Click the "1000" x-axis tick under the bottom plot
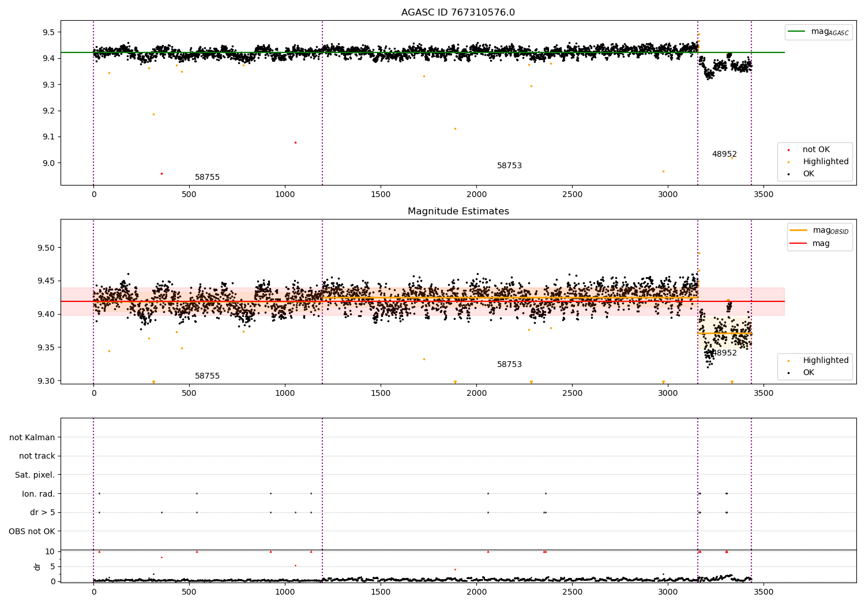The width and height of the screenshot is (865, 605). click(285, 592)
